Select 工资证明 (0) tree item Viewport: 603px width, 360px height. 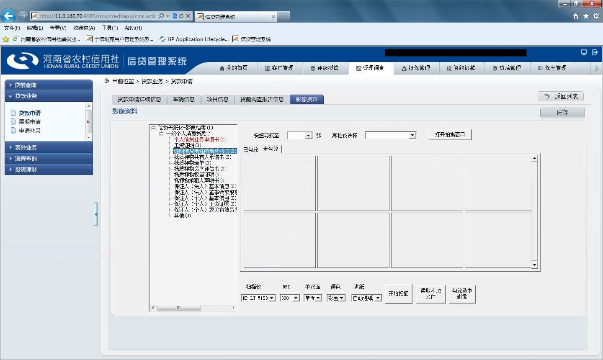188,145
